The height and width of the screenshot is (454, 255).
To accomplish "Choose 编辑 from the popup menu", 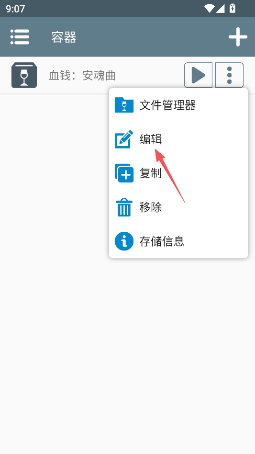I will coord(151,139).
